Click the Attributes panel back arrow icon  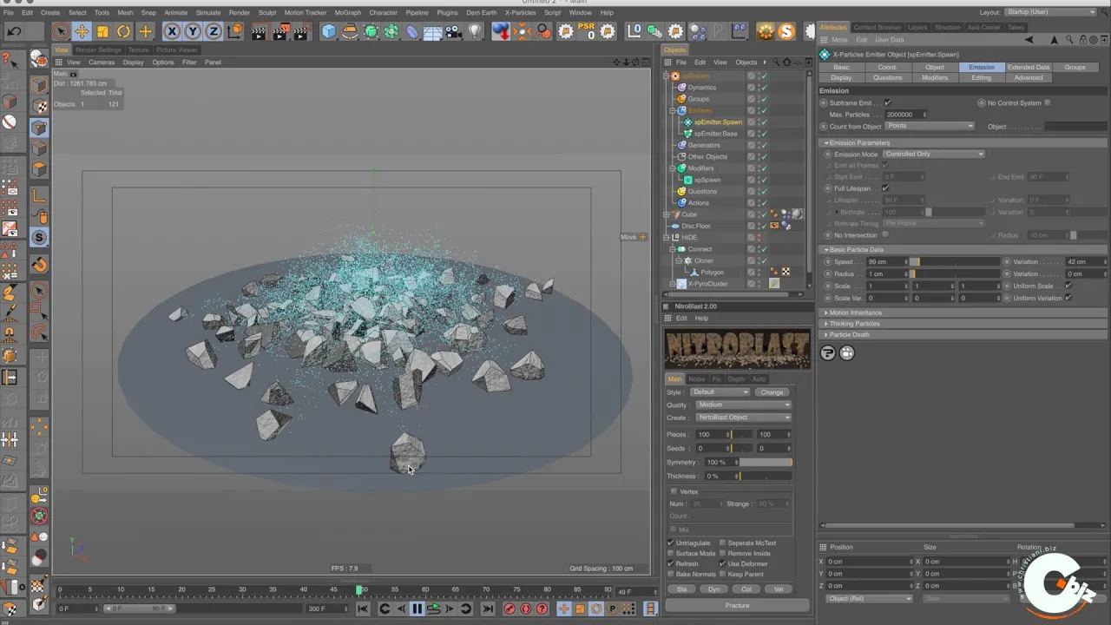[1029, 40]
